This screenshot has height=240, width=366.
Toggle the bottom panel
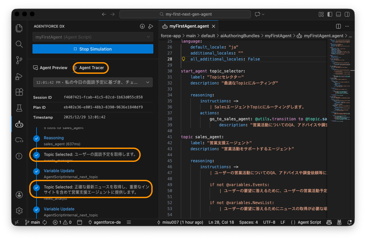click(338, 14)
